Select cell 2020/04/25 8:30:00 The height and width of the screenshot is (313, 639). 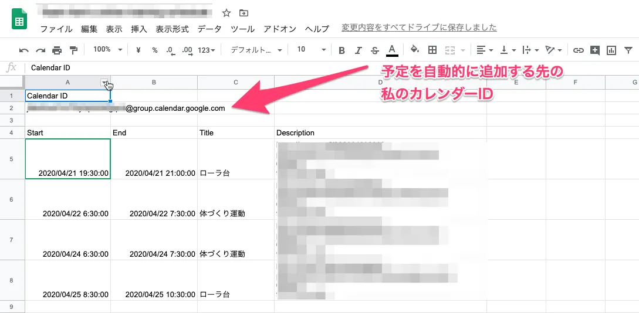tap(67, 280)
